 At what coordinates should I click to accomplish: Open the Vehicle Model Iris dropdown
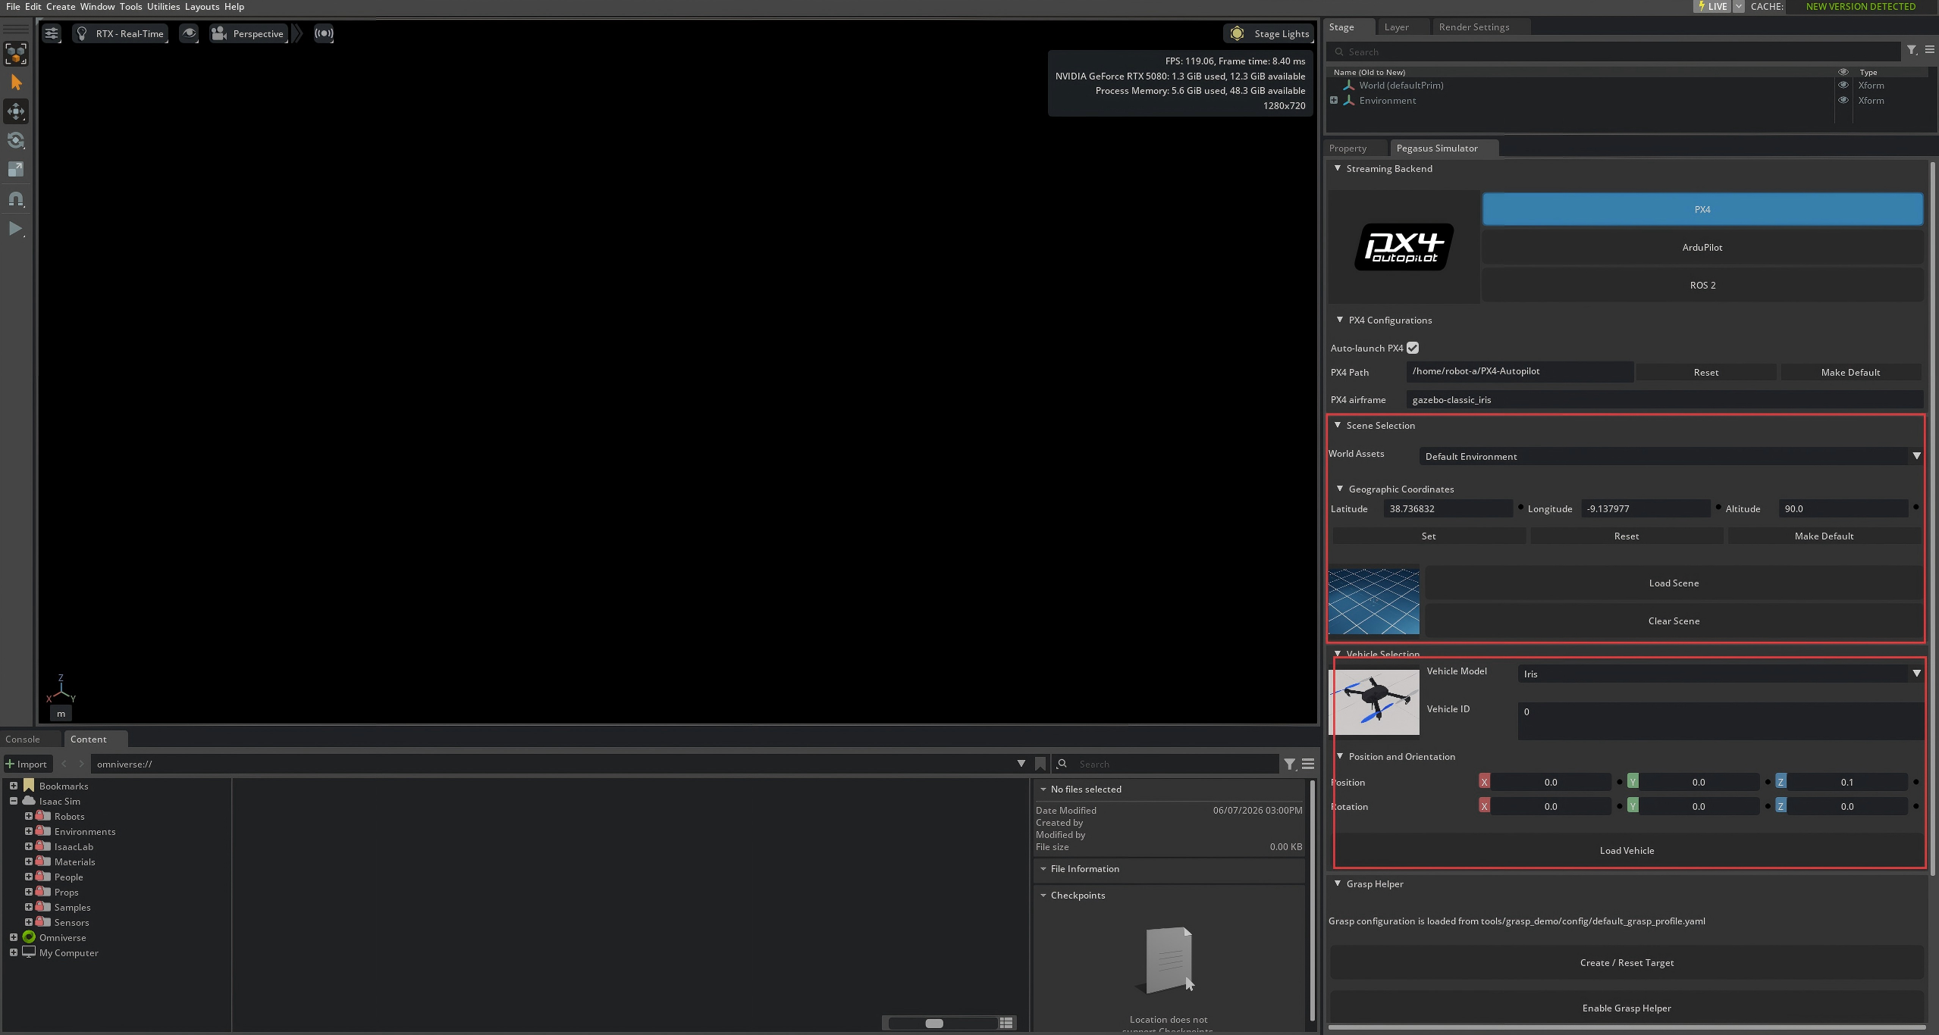[1720, 674]
